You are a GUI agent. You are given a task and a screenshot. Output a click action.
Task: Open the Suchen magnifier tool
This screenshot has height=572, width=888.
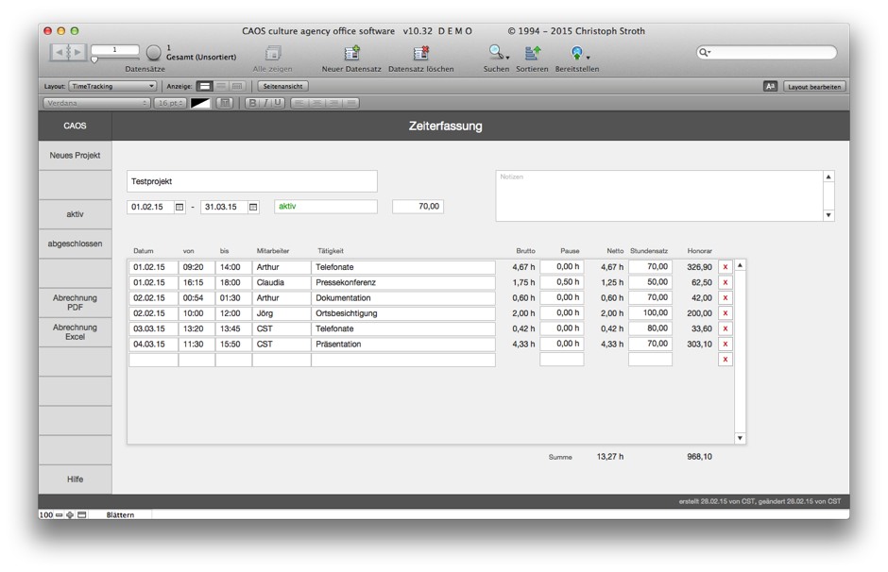point(497,53)
